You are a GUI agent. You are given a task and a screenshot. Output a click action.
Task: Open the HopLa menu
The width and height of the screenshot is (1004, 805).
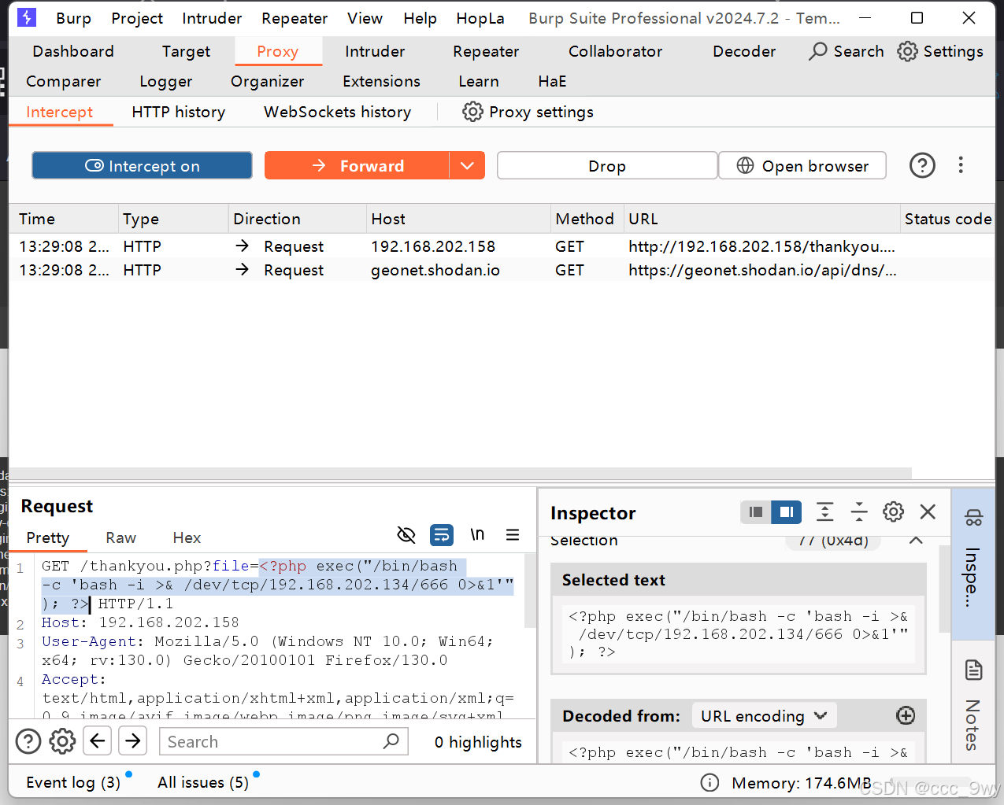click(x=480, y=18)
